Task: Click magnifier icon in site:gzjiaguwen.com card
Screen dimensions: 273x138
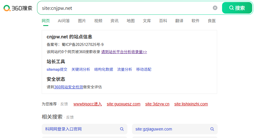Action: coord(212,129)
